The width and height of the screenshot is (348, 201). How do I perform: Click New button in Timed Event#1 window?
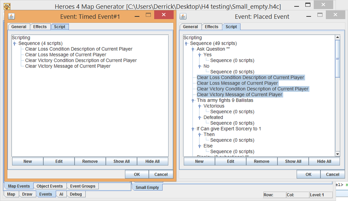tap(28, 161)
